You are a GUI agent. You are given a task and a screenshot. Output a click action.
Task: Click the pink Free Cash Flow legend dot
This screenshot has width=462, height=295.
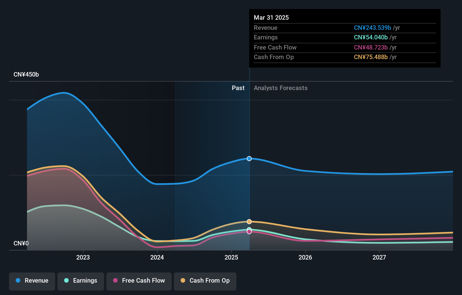[115, 281]
